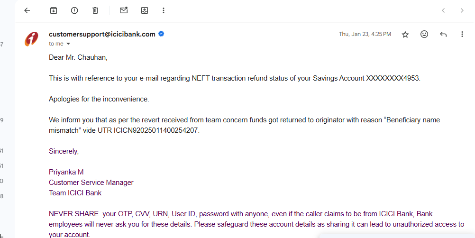The width and height of the screenshot is (475, 238).
Task: Click the Move to icon in toolbar
Action: (145, 10)
